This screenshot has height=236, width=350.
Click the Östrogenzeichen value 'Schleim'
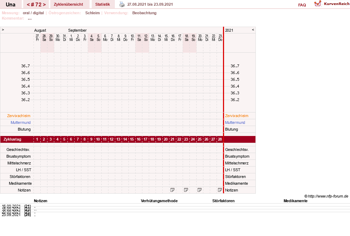pos(92,13)
